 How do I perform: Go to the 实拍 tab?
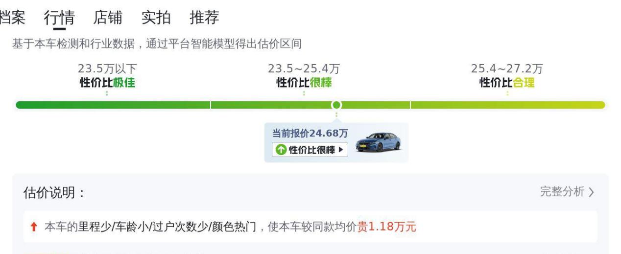point(156,18)
